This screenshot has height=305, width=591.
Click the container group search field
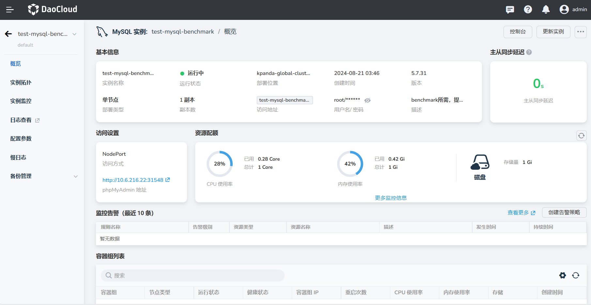(193, 275)
